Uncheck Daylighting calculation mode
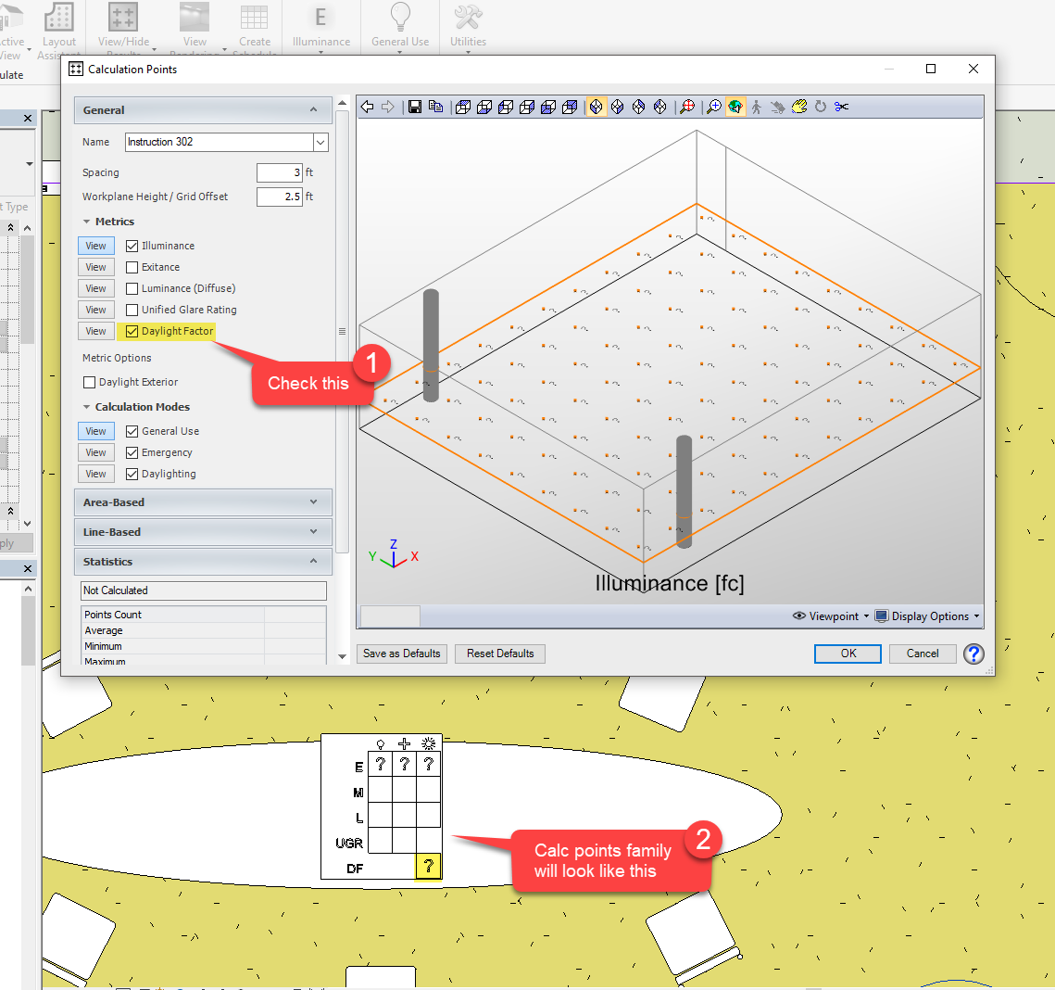The image size is (1055, 990). click(132, 474)
